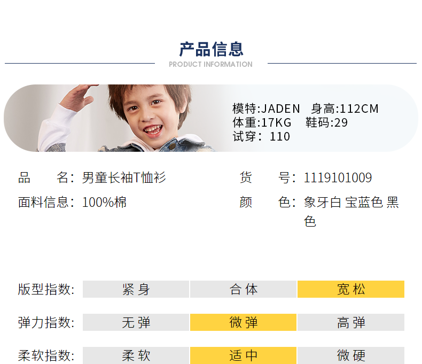Click item number 1119101009

(x=338, y=177)
